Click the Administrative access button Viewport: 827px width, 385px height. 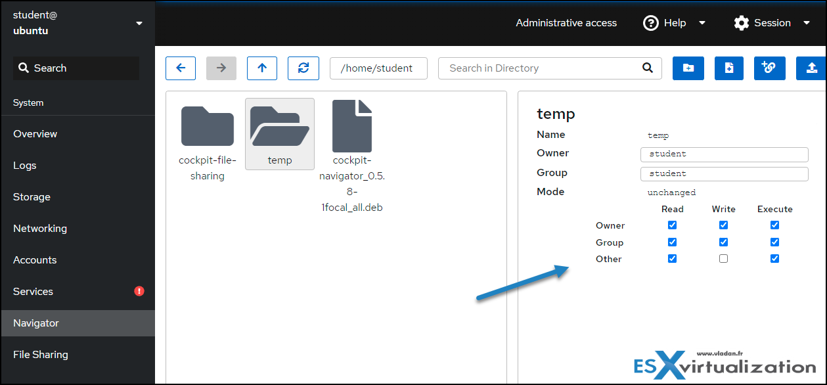coord(566,23)
